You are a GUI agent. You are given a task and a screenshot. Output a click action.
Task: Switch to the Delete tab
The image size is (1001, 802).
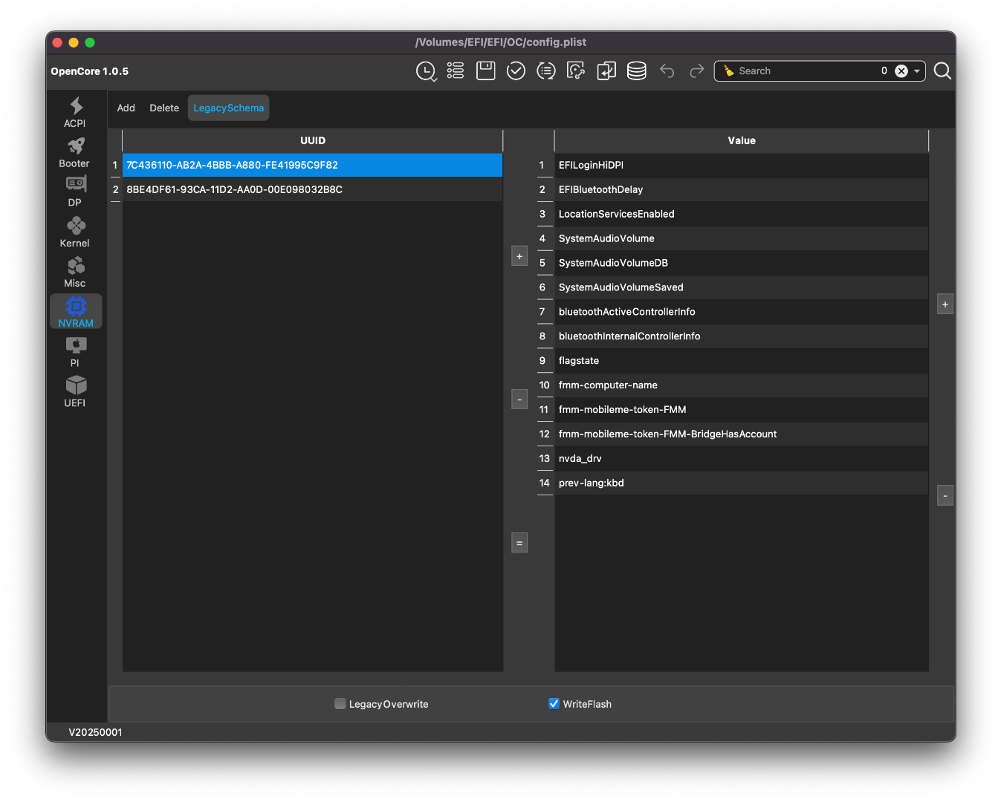[164, 108]
